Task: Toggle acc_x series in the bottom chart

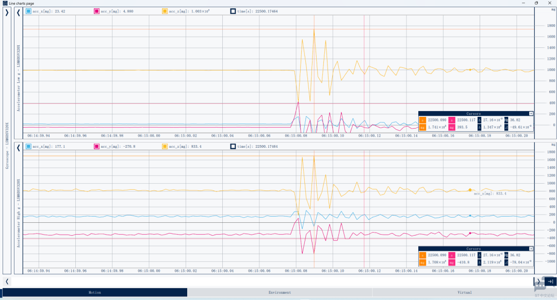Action: click(x=28, y=147)
